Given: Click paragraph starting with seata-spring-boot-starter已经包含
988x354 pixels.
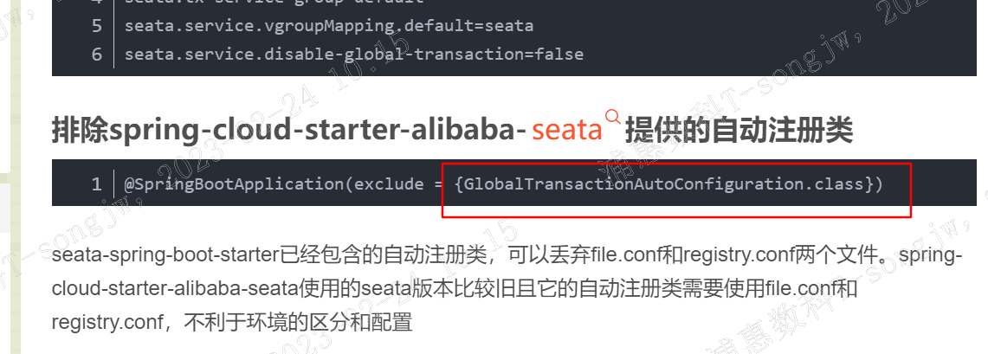Looking at the screenshot, I should point(507,255).
